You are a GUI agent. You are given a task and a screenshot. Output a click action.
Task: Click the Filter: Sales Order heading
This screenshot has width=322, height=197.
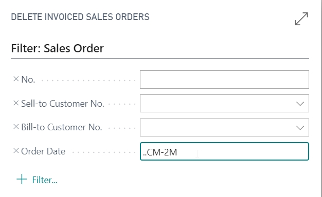(x=57, y=49)
